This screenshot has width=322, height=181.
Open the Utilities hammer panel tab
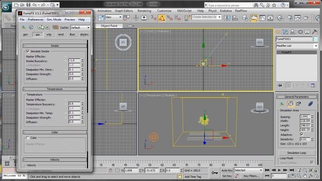tap(314, 32)
